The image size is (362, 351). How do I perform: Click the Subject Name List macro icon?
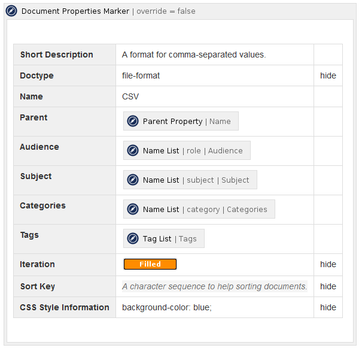pyautogui.click(x=133, y=180)
